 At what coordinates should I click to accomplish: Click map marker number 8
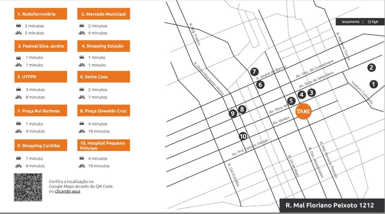pos(242,109)
